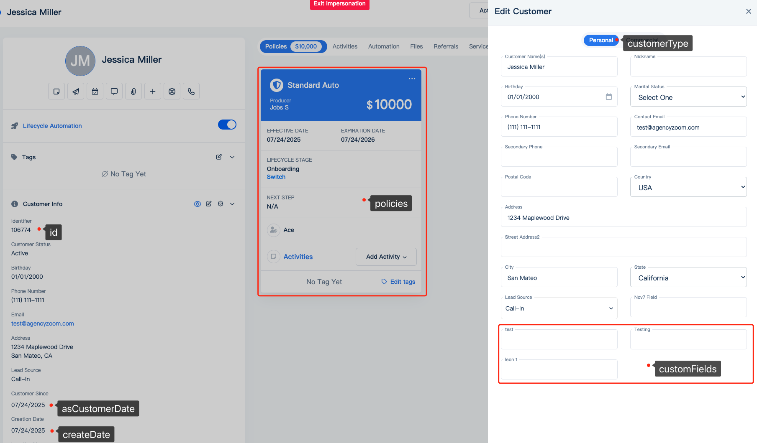The height and width of the screenshot is (443, 757).
Task: Switch to the Policies tab
Action: click(293, 46)
